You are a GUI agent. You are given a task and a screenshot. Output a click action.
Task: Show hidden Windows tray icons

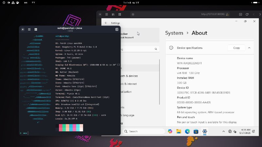[224, 131]
